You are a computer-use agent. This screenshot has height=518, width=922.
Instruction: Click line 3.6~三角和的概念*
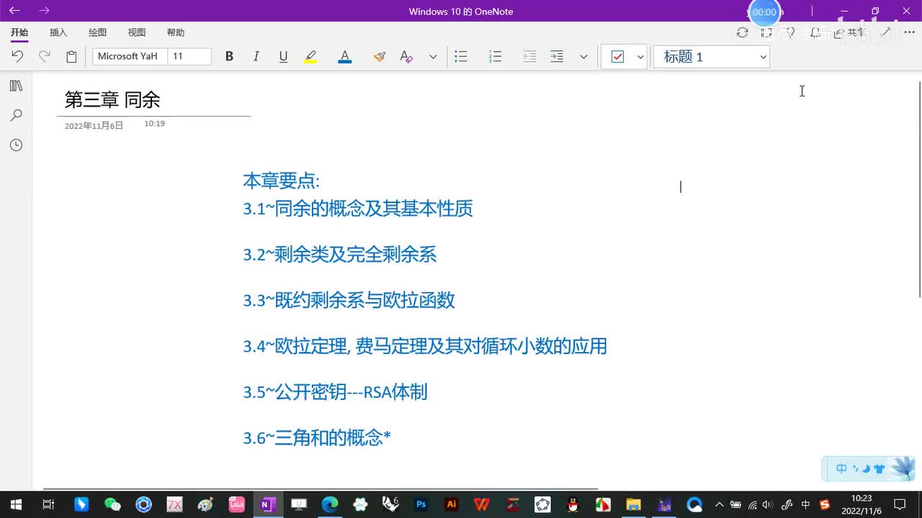coord(317,437)
